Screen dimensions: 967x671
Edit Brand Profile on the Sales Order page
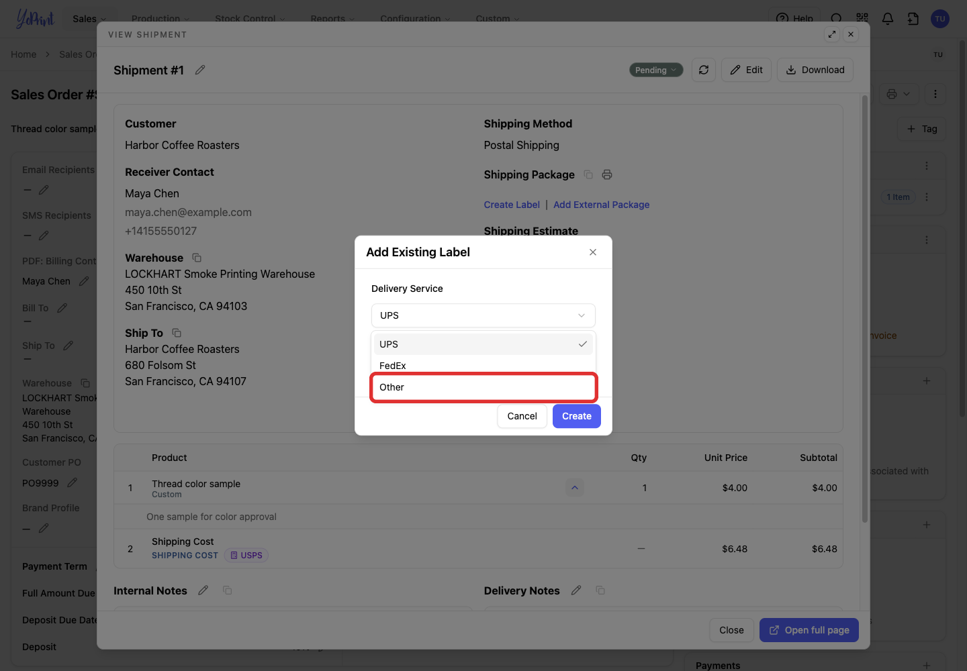click(x=44, y=528)
